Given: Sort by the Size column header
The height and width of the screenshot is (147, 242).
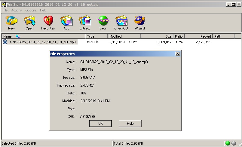Looking at the screenshot, I should 157,36.
